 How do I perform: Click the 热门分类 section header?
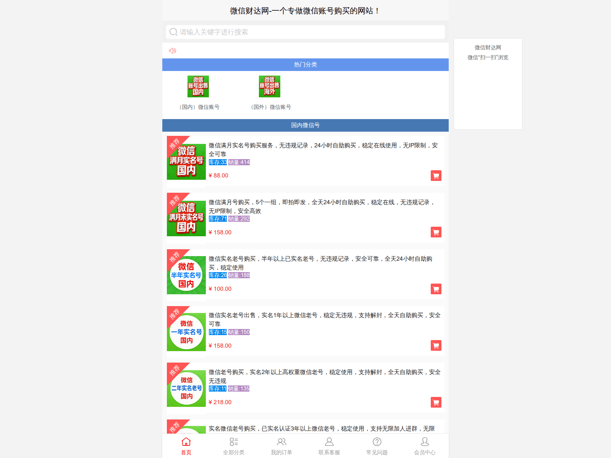(305, 65)
